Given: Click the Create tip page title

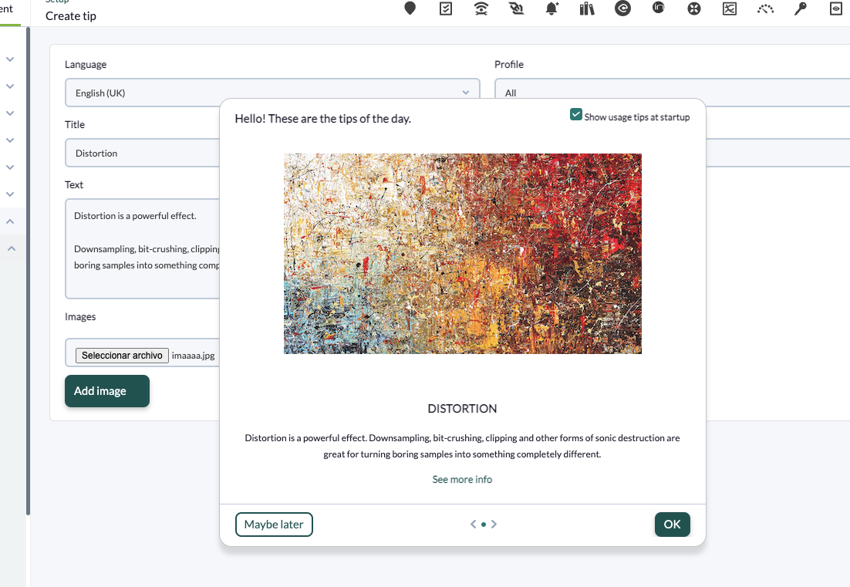Looking at the screenshot, I should (70, 15).
